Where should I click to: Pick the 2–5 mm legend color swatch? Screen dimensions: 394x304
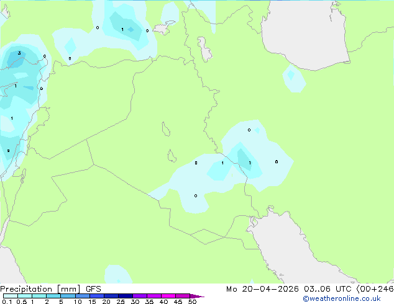pos(53,296)
